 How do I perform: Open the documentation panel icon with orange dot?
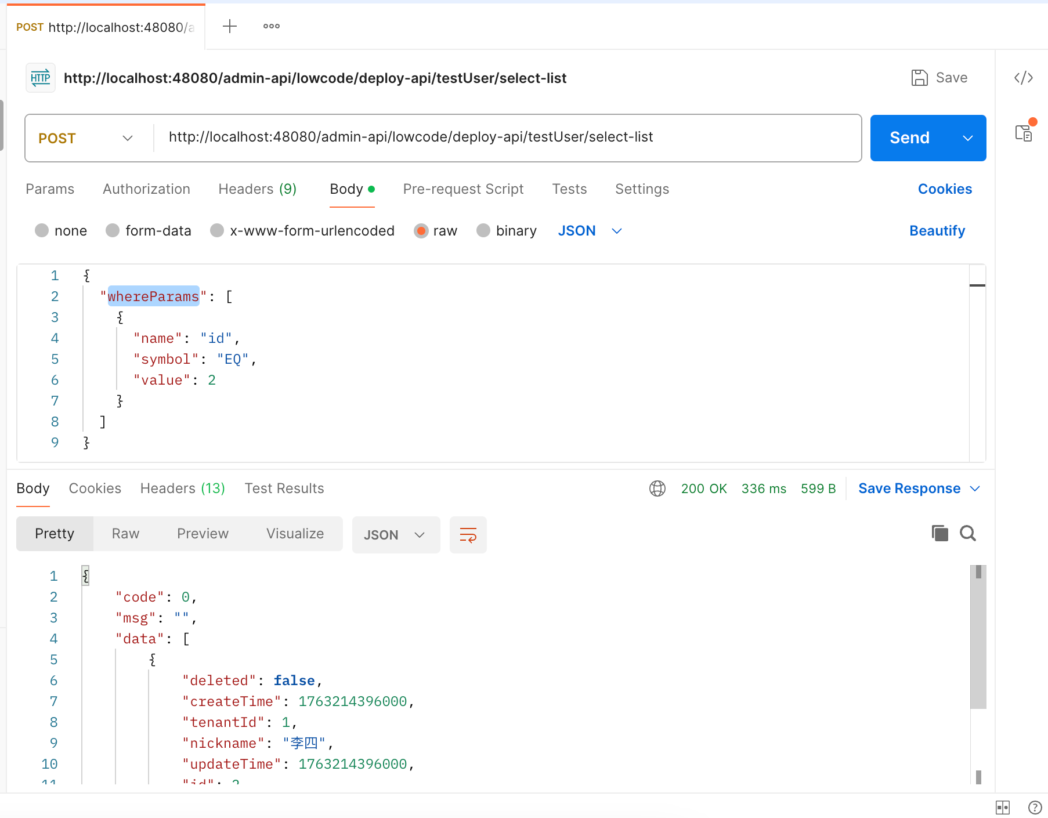(x=1024, y=133)
